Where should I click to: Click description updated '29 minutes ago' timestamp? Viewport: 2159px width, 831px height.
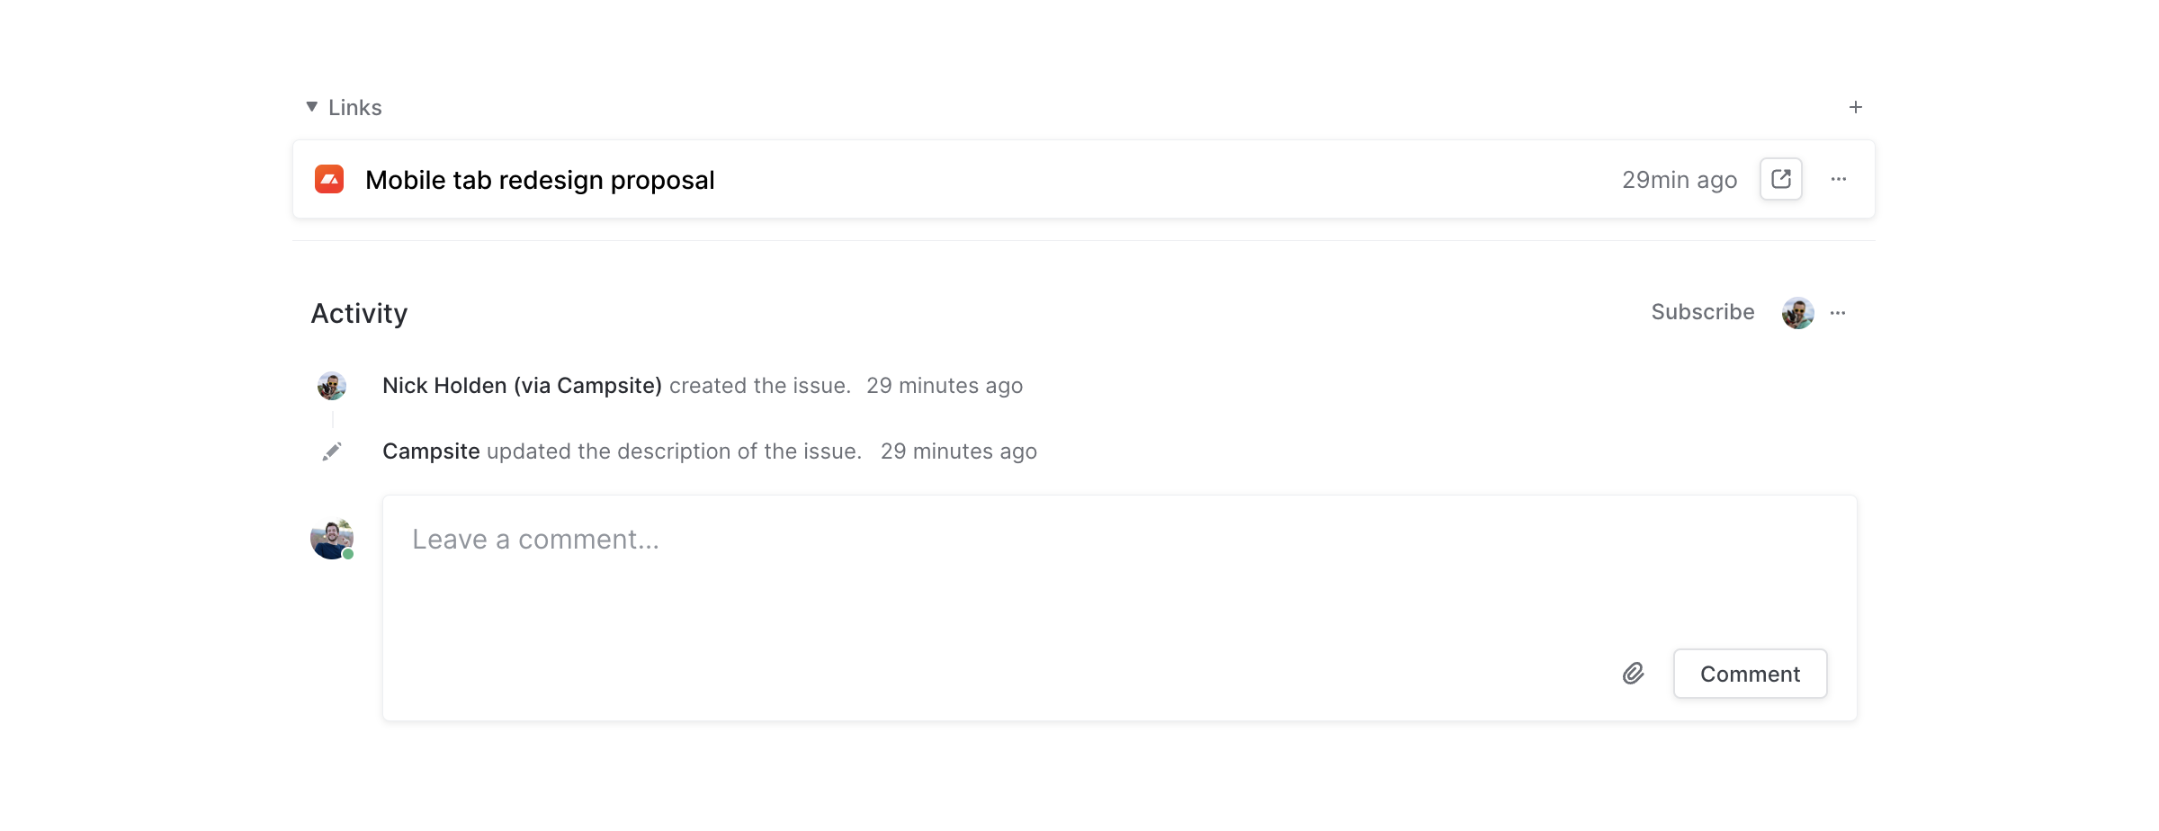point(958,451)
